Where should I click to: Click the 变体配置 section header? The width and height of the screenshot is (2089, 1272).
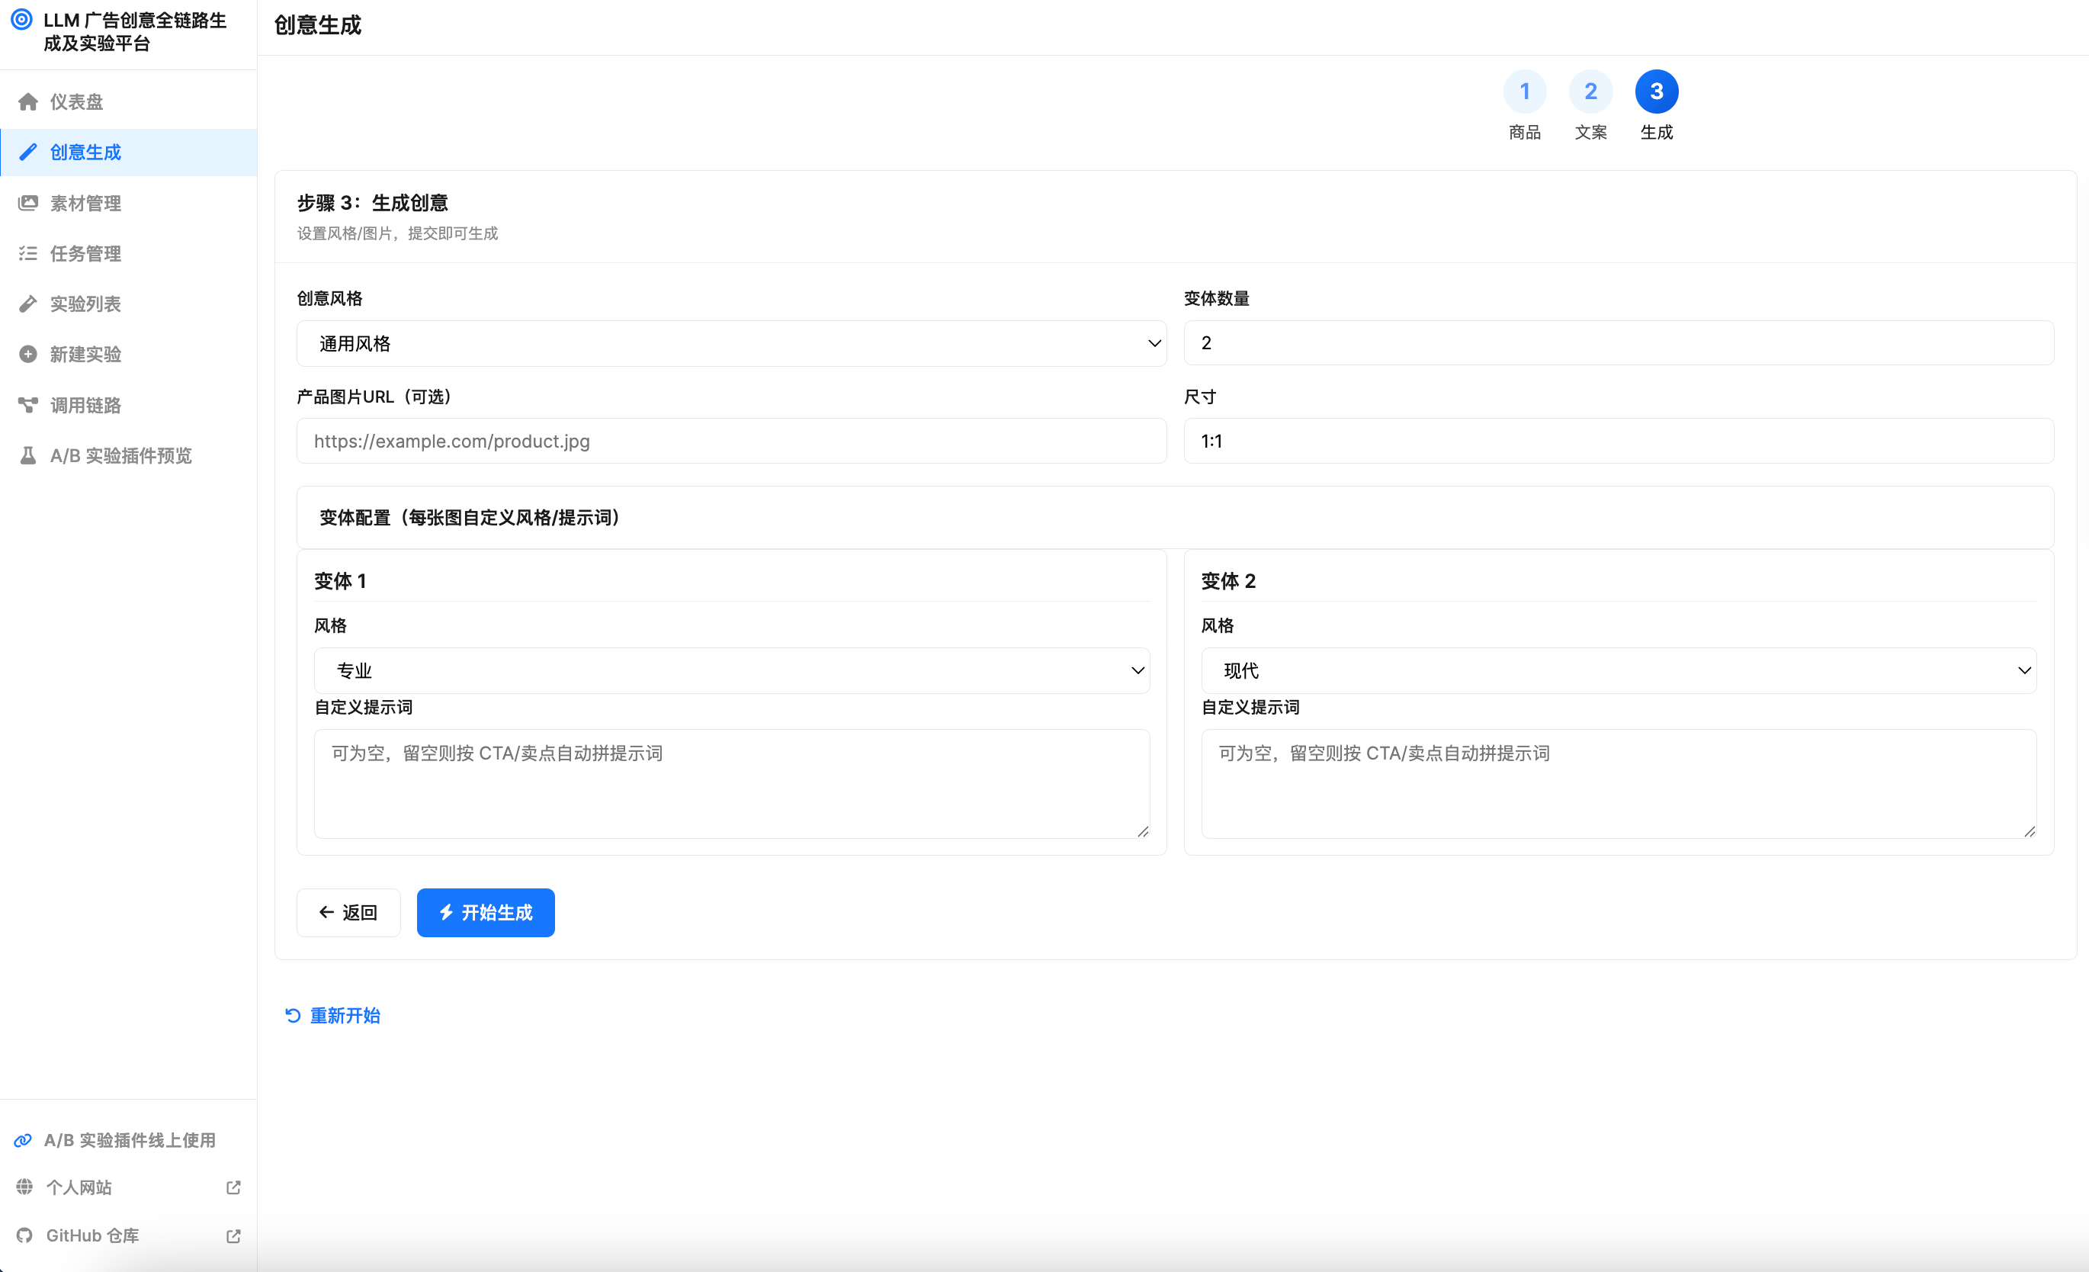pos(1175,517)
